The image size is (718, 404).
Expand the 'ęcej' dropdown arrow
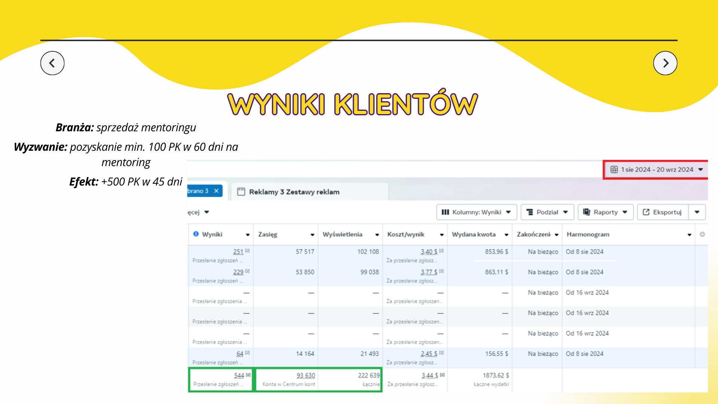206,212
